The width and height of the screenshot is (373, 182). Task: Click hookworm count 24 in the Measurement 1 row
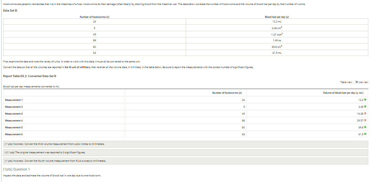(243, 100)
